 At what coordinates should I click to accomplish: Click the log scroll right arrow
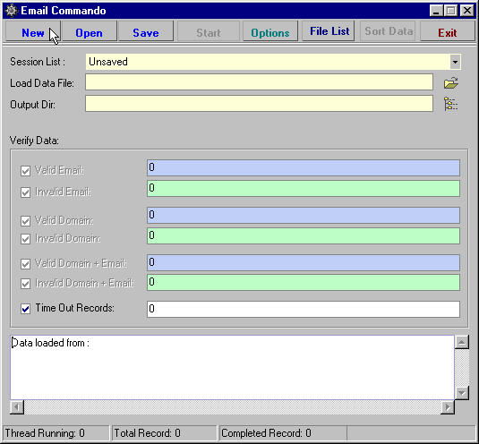[448, 407]
